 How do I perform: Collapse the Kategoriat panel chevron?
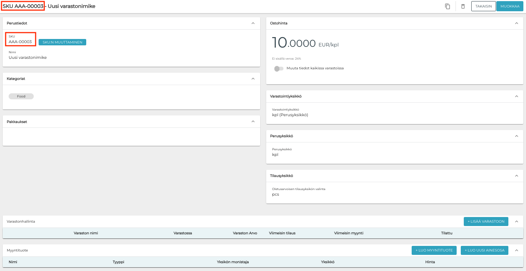click(x=253, y=79)
